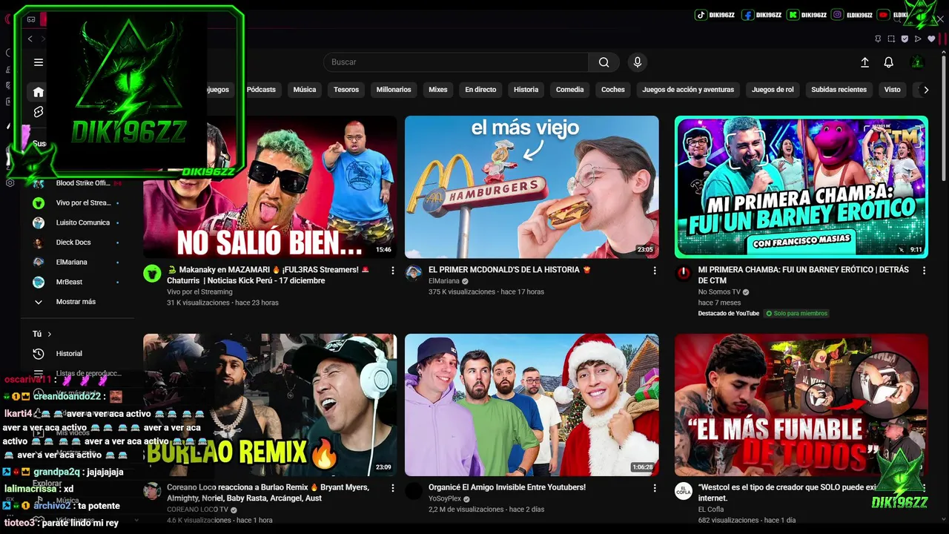
Task: Open YoSoyPlex channel name link
Action: [444, 498]
